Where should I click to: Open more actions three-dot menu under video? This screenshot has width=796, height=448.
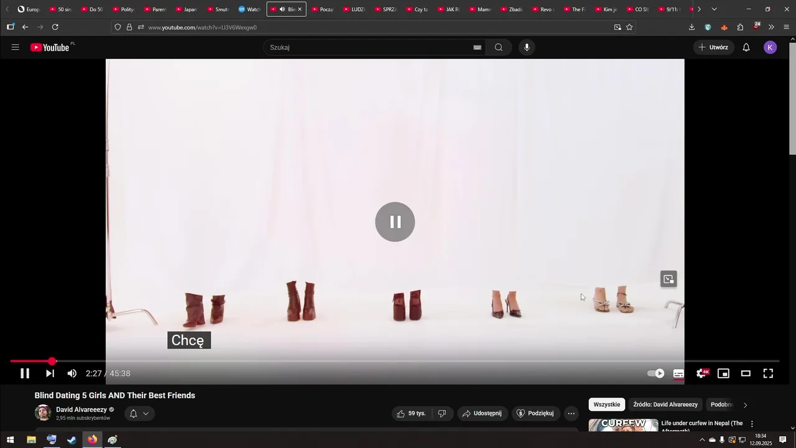571,413
